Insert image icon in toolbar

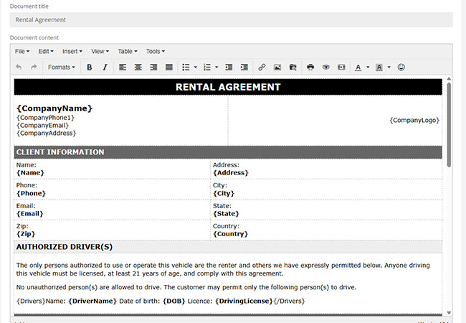[x=277, y=67]
